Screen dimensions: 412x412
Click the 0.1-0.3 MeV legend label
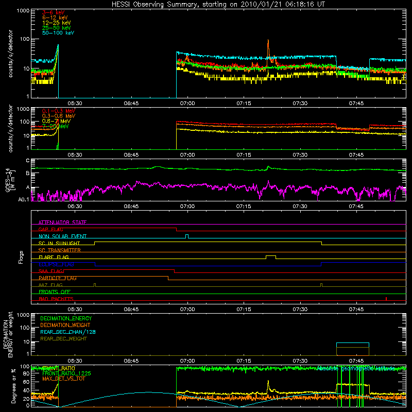(x=59, y=111)
